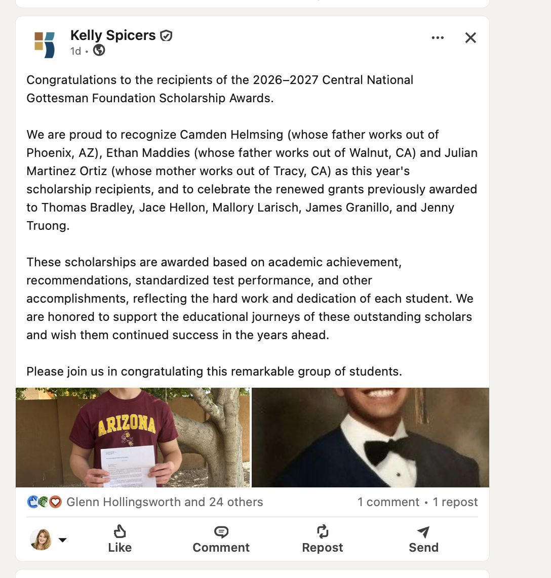551x578 pixels.
Task: Open the Arizona shirt student photo
Action: coord(132,437)
